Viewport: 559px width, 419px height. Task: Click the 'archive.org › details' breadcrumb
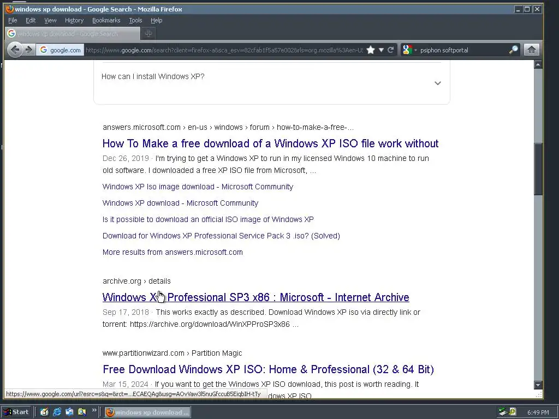(x=136, y=281)
